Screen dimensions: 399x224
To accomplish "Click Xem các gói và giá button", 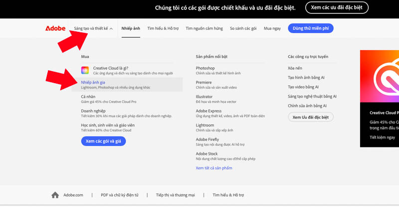I will click(103, 141).
